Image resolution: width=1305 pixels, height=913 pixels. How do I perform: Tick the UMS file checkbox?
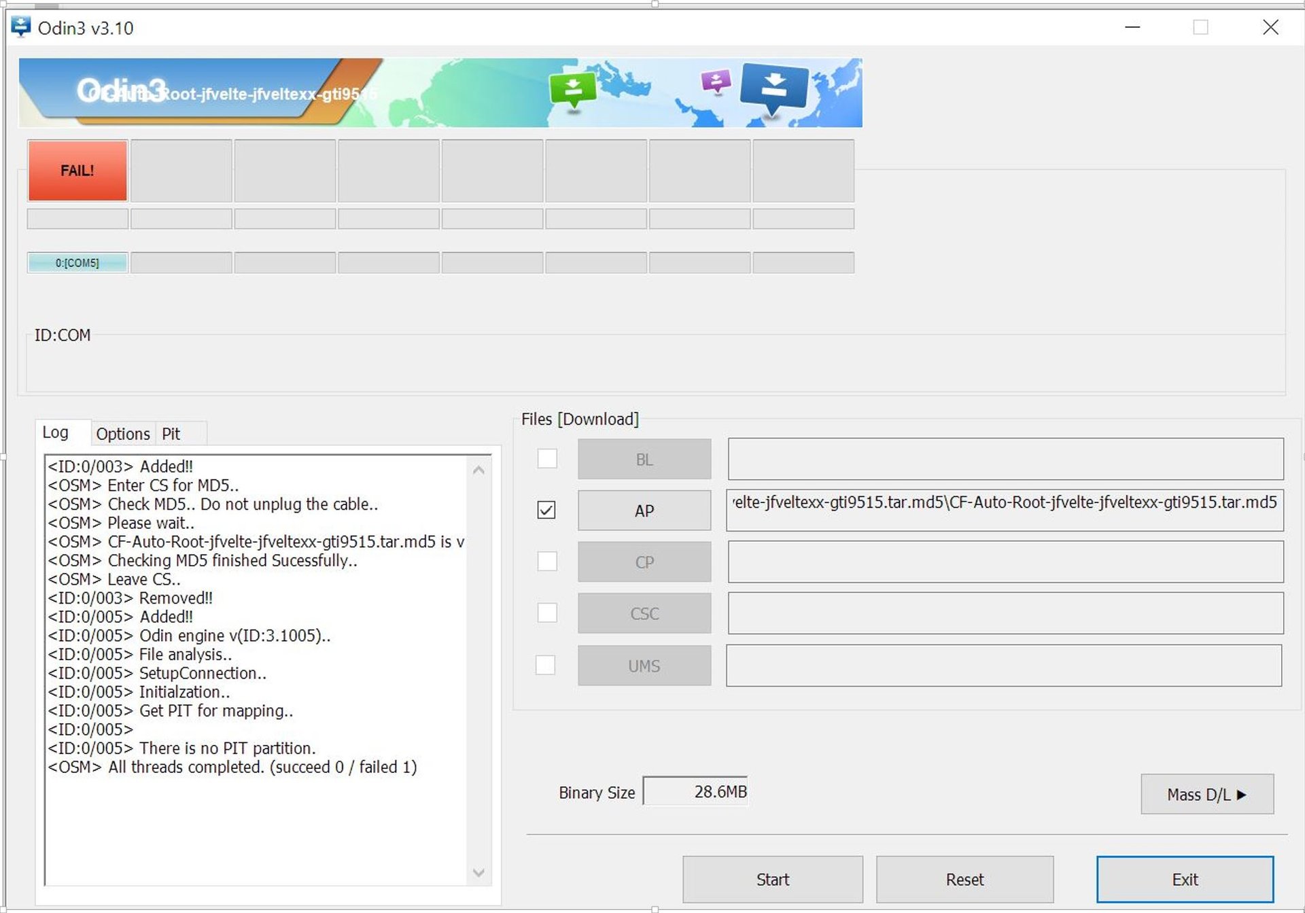coord(545,665)
